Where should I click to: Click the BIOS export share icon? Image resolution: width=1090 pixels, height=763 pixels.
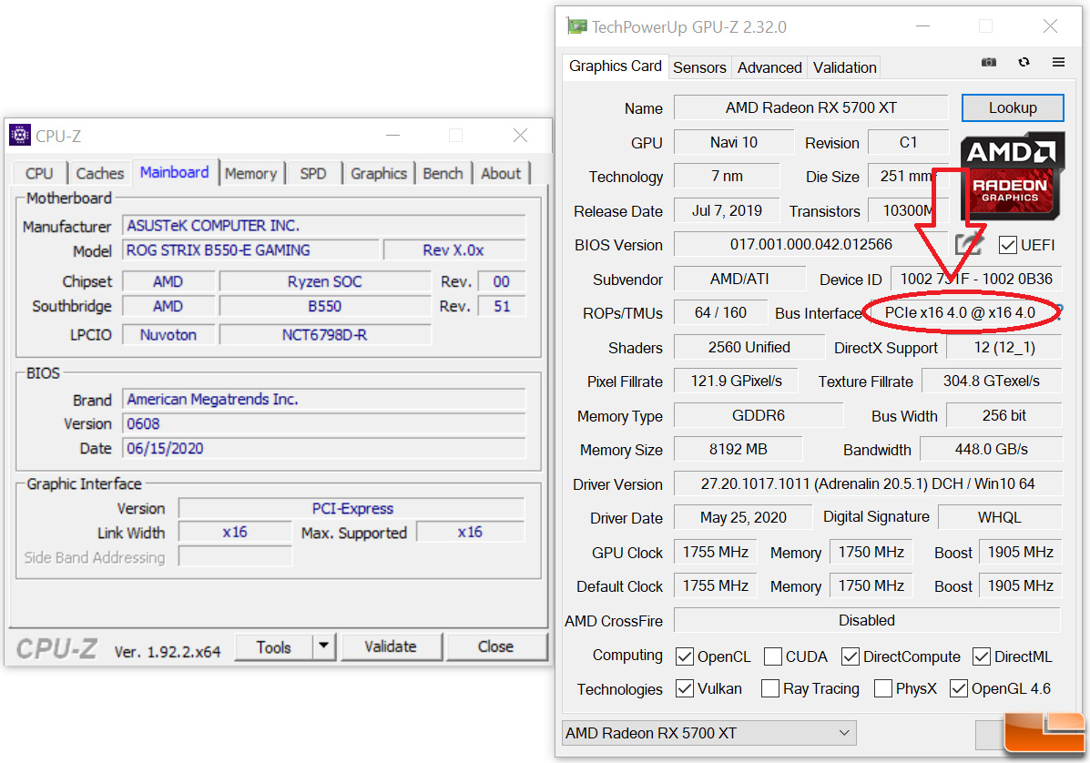[969, 244]
